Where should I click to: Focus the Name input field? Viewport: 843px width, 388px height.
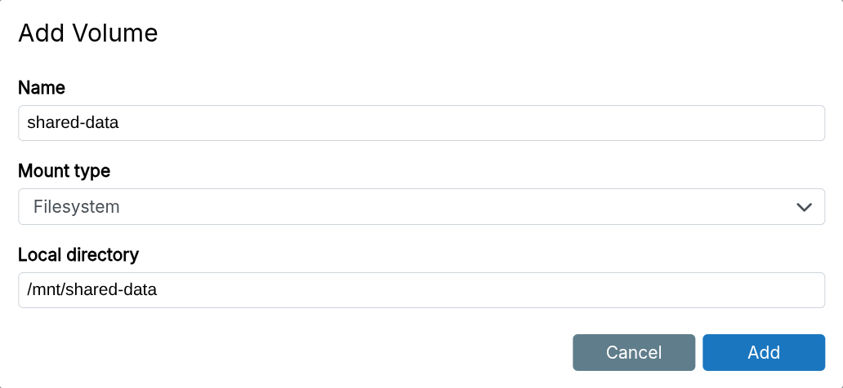(421, 123)
